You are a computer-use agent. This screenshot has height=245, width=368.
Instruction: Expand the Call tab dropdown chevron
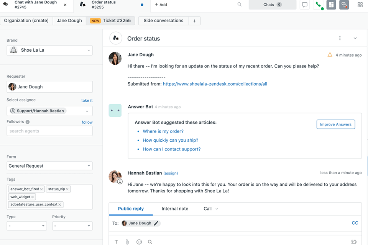point(216,209)
